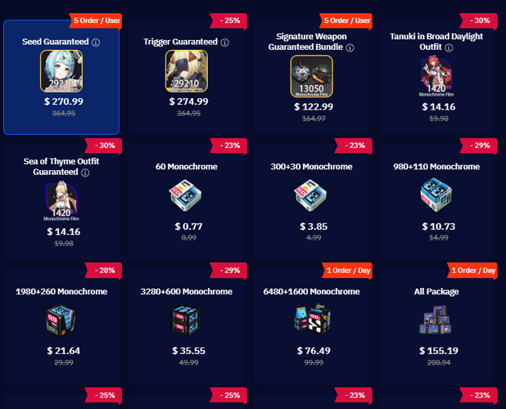The width and height of the screenshot is (506, 409).
Task: Choose the 6480+1600 Monochrome package icon
Action: 312,319
